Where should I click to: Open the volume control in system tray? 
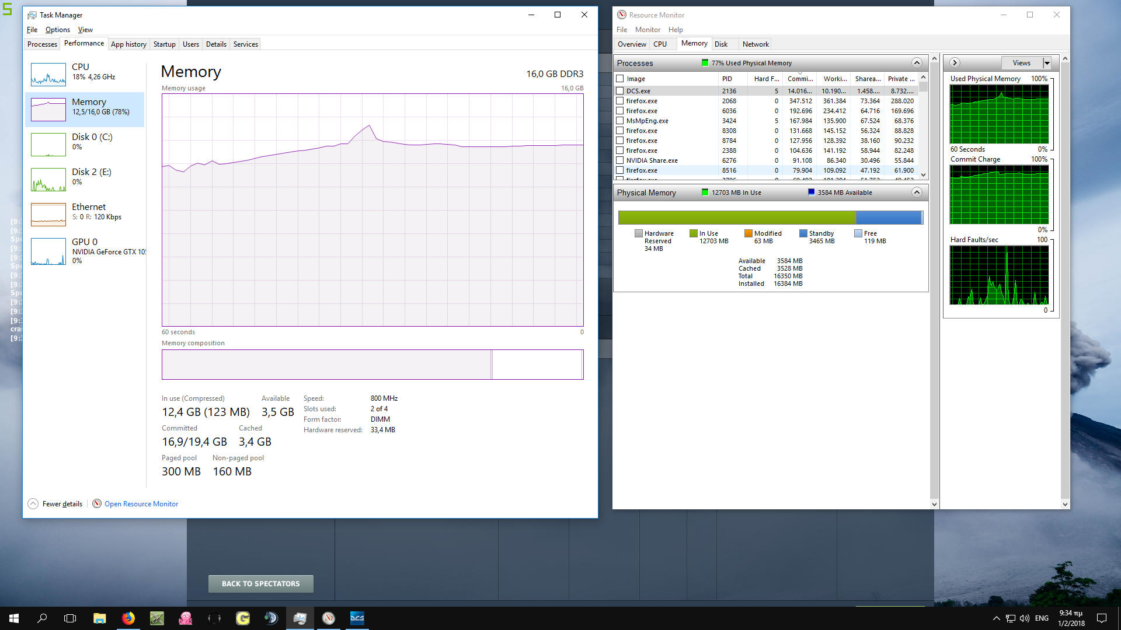(1025, 618)
